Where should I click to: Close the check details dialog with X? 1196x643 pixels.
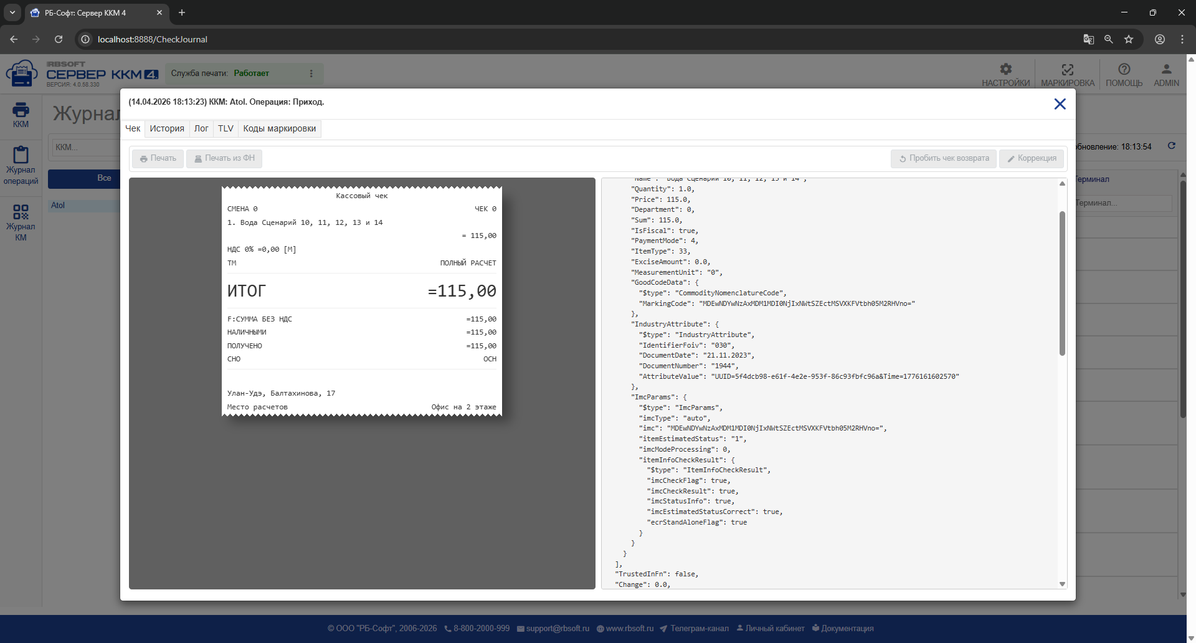1060,104
